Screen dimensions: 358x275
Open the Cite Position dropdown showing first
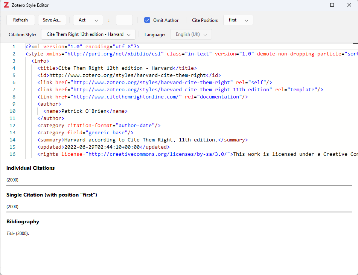click(x=238, y=20)
